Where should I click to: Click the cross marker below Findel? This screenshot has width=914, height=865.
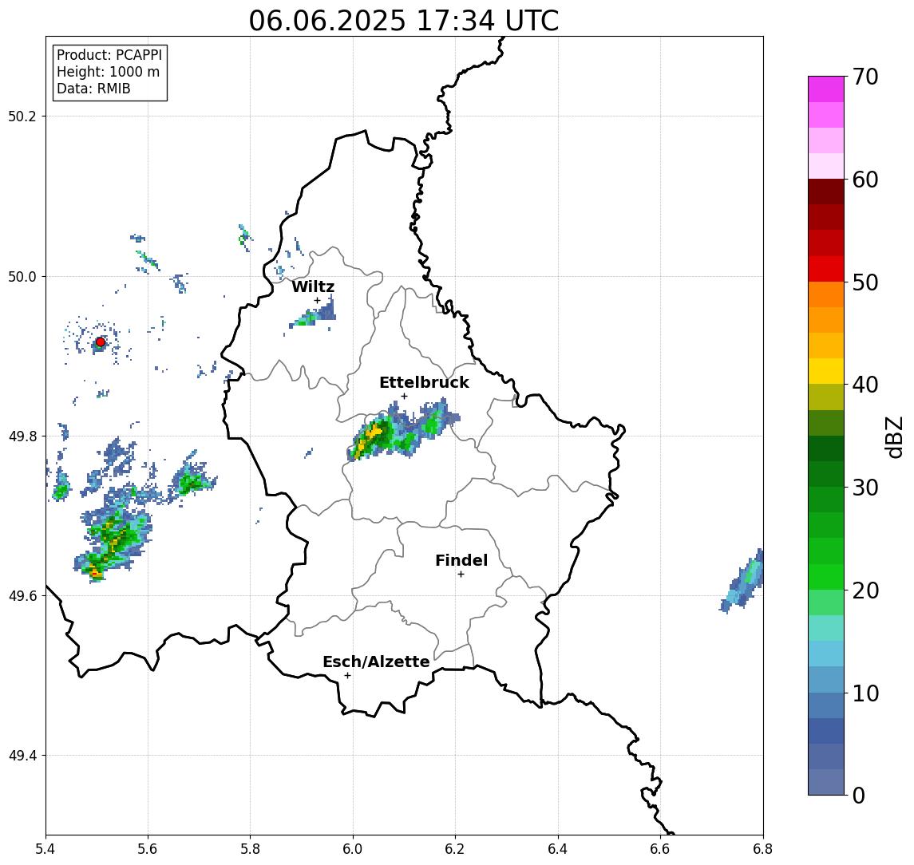point(461,575)
